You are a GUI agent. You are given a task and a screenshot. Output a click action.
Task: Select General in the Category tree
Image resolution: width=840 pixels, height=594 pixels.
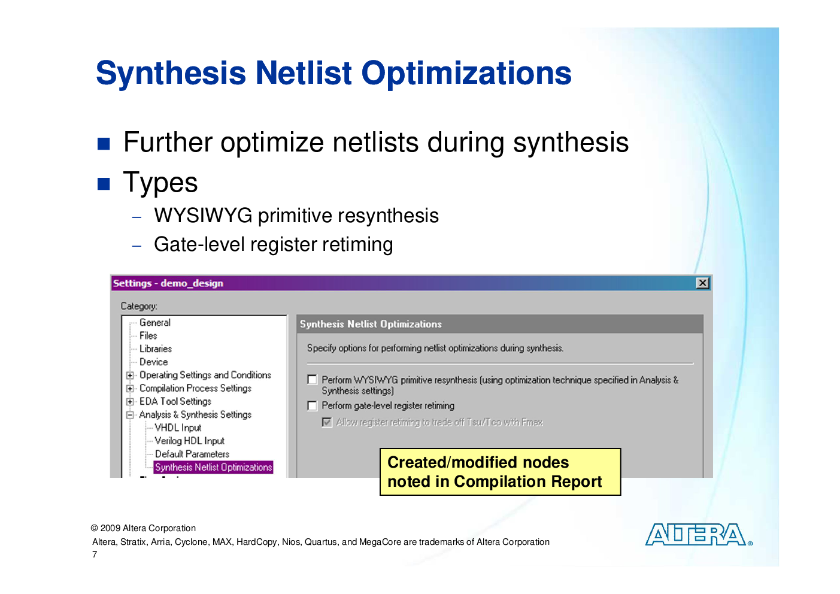[155, 323]
